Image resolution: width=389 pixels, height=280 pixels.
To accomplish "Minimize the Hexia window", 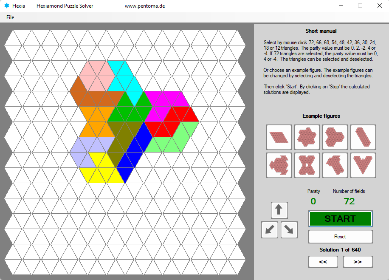I will point(341,6).
